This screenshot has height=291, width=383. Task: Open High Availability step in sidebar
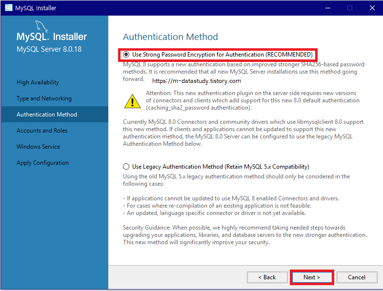click(38, 82)
